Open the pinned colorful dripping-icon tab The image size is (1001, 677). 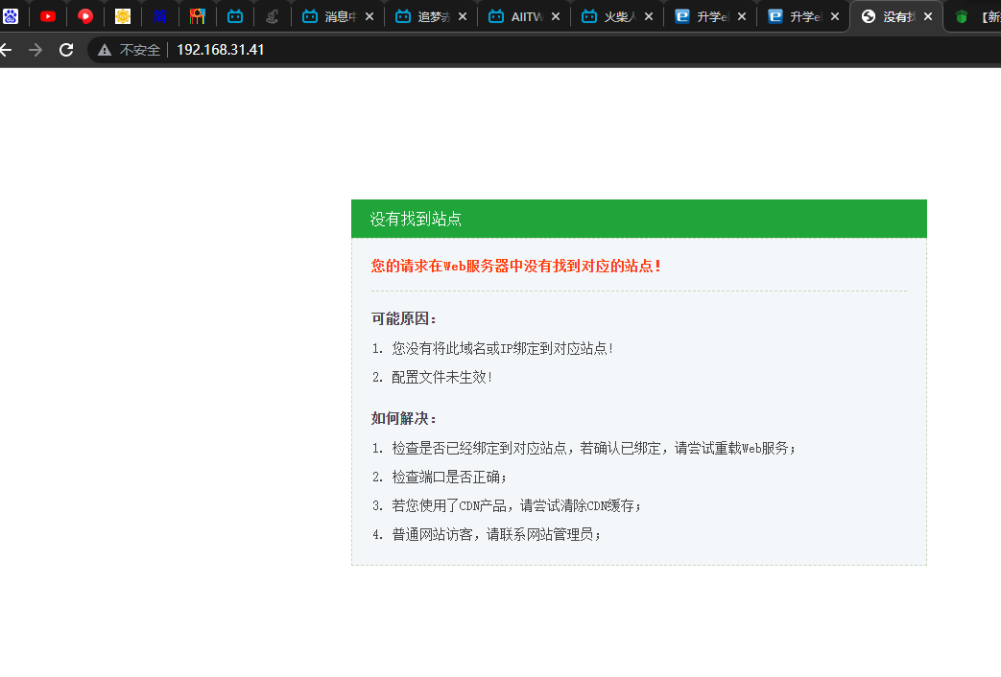pos(198,16)
